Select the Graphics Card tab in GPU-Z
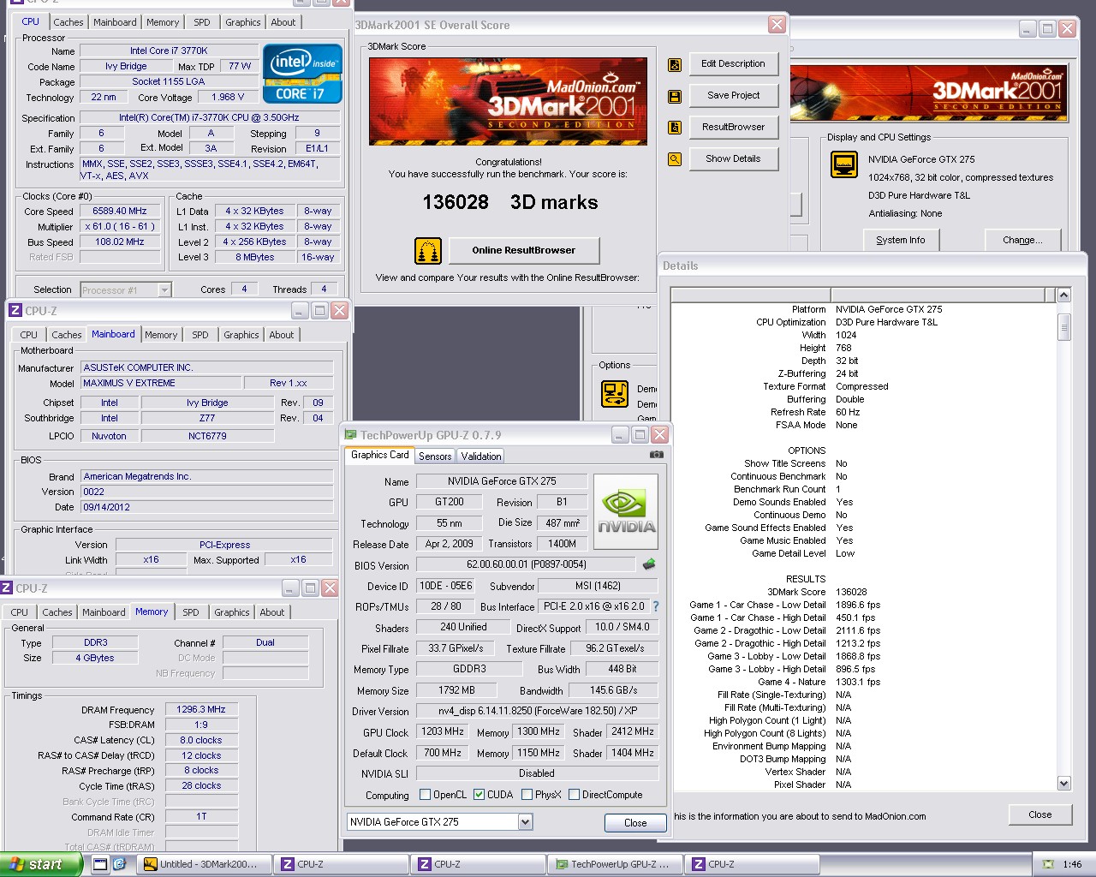The height and width of the screenshot is (877, 1096). [x=380, y=455]
